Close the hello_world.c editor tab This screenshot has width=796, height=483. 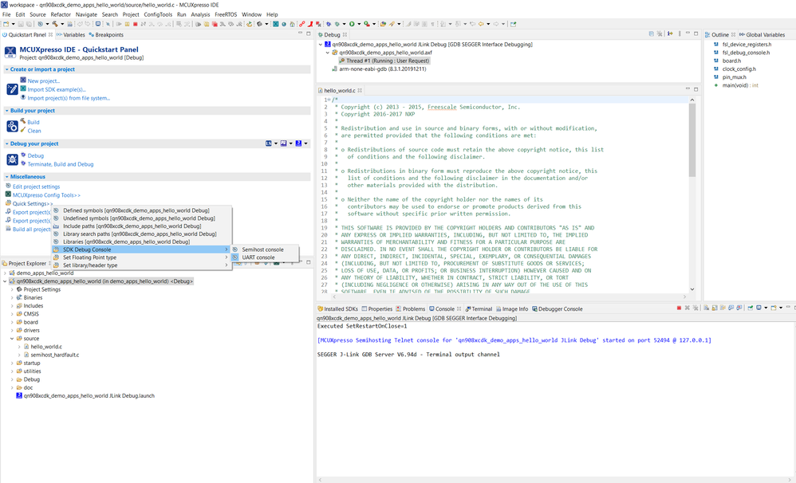[x=360, y=91]
